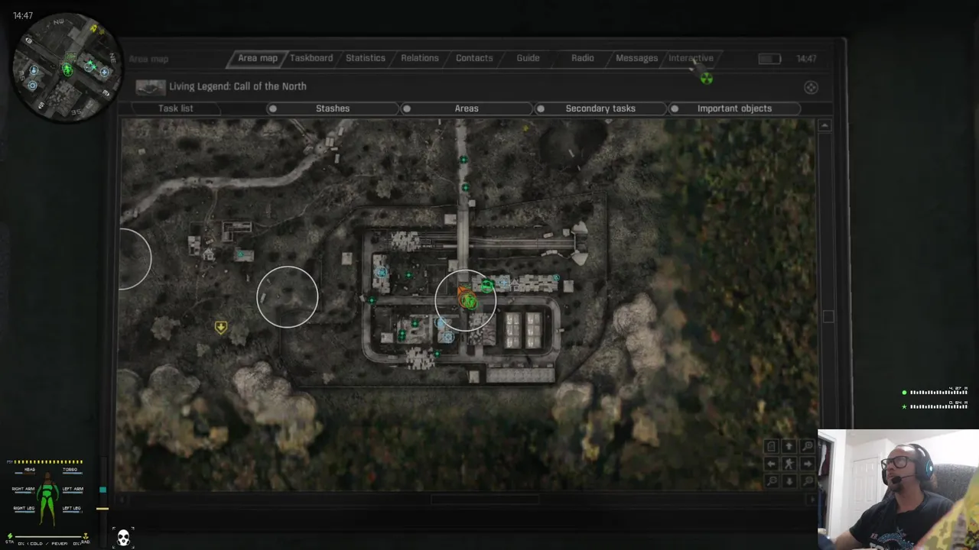The image size is (979, 550).
Task: Click the circular minimap compass
Action: (x=67, y=66)
